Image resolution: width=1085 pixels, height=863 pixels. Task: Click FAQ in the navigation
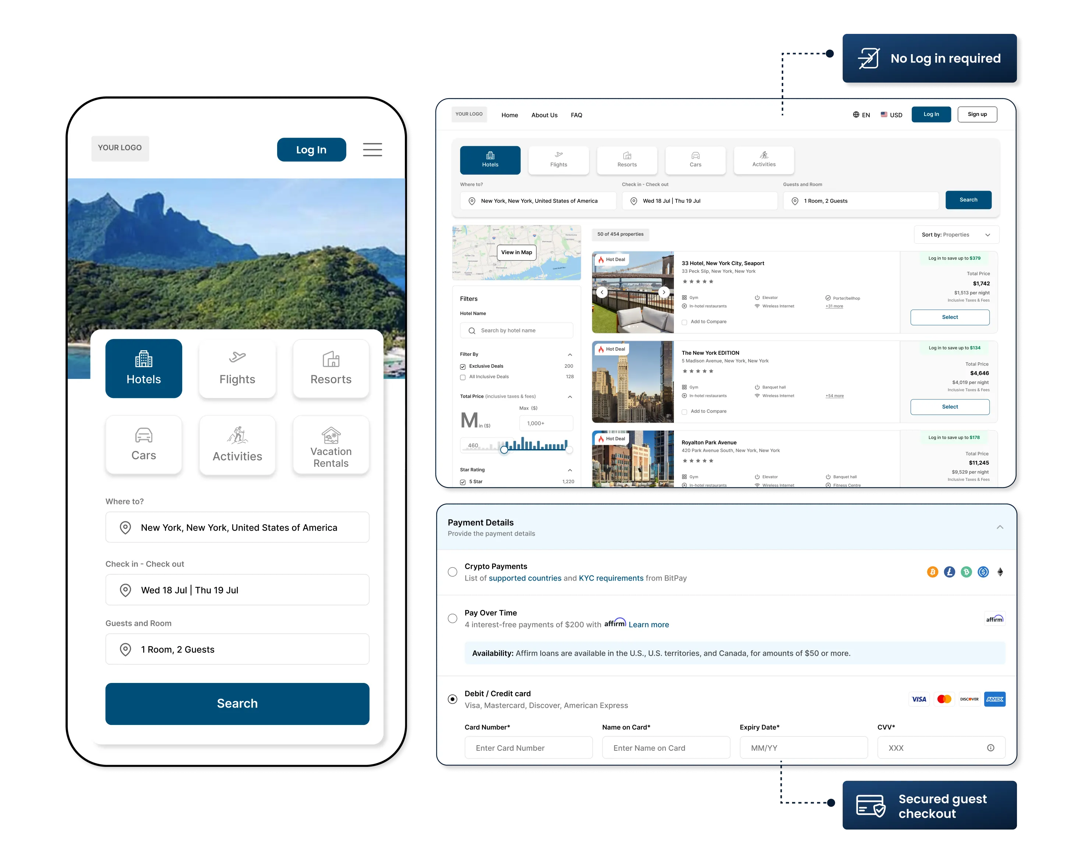576,115
